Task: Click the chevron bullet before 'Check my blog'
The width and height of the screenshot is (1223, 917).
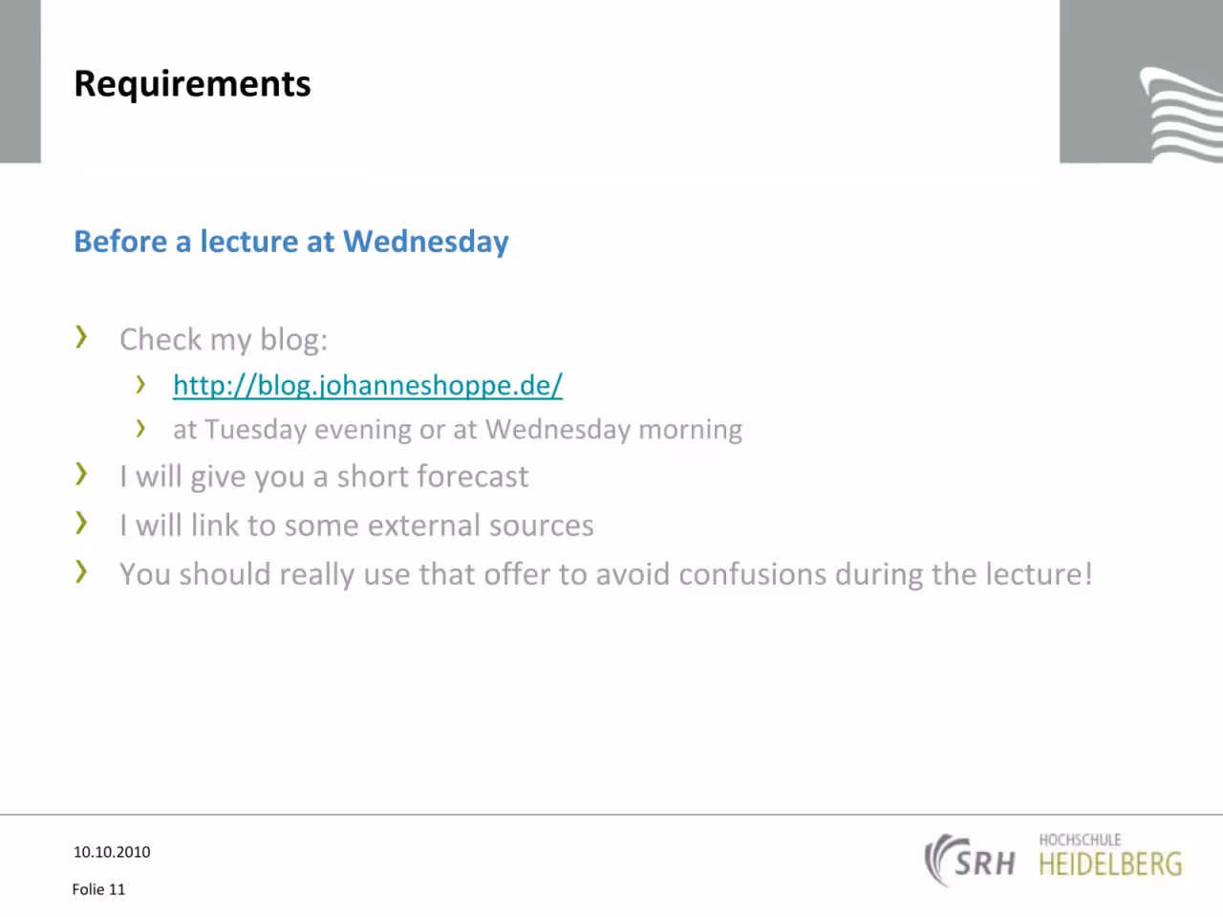Action: click(81, 336)
